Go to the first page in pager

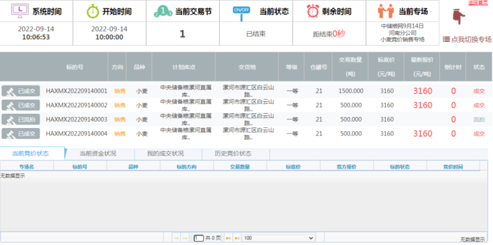coord(176,238)
